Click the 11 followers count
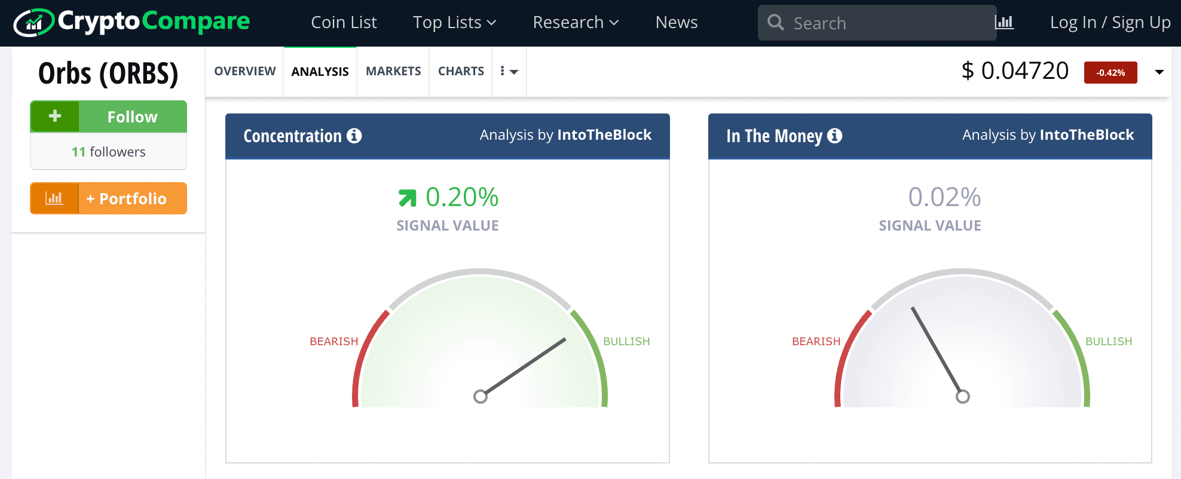The width and height of the screenshot is (1181, 479). click(x=108, y=152)
